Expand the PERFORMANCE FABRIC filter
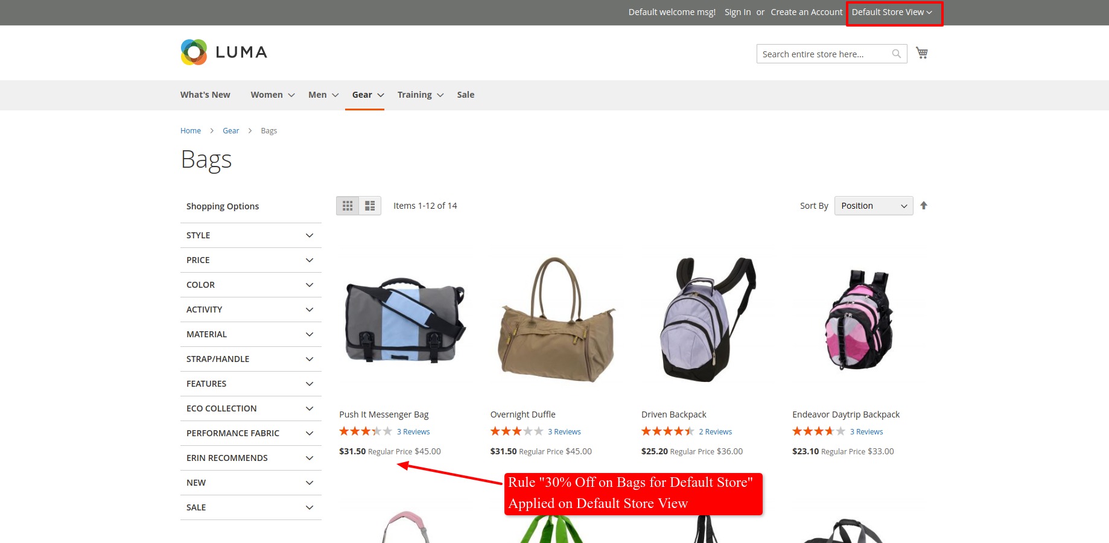Image resolution: width=1109 pixels, height=543 pixels. point(251,433)
